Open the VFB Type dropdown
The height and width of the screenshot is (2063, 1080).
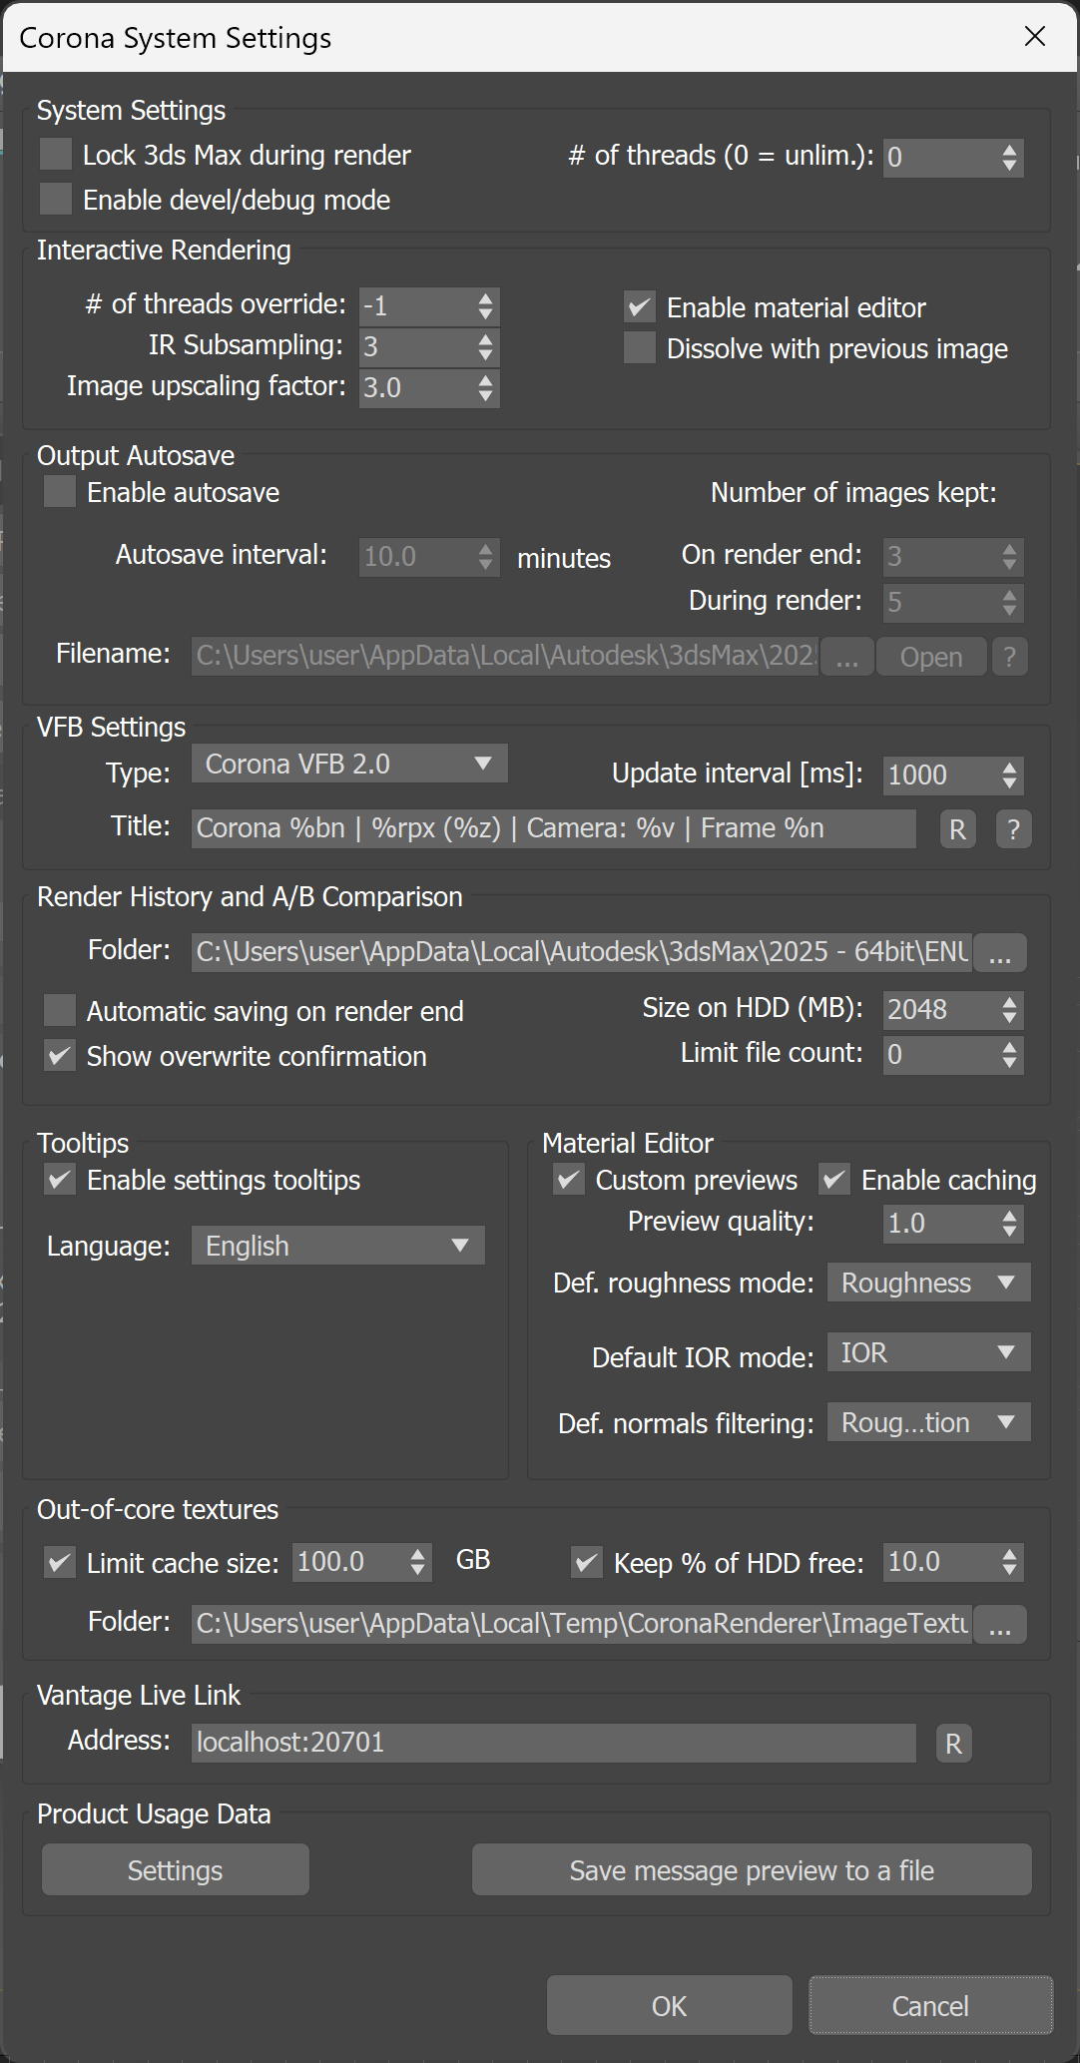349,765
